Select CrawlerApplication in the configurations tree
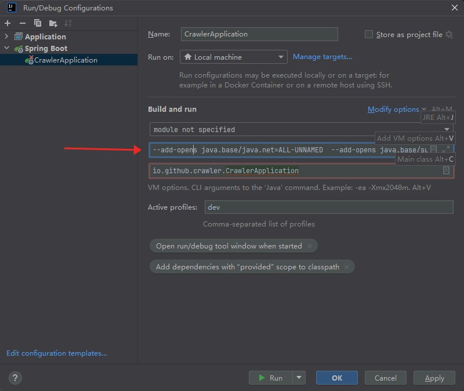Viewport: 464px width, 391px height. pyautogui.click(x=66, y=60)
